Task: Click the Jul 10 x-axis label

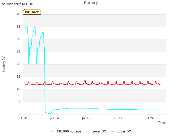Action: [23, 118]
